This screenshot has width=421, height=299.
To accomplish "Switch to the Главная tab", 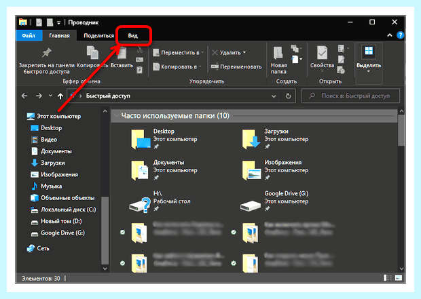I will pyautogui.click(x=59, y=36).
